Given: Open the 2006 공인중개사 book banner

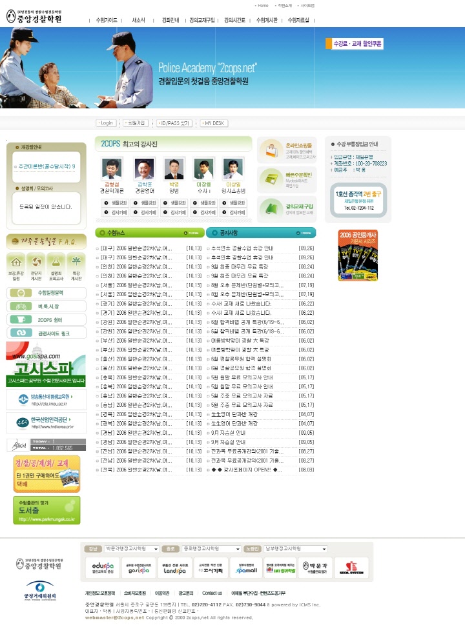Looking at the screenshot, I should click(358, 255).
